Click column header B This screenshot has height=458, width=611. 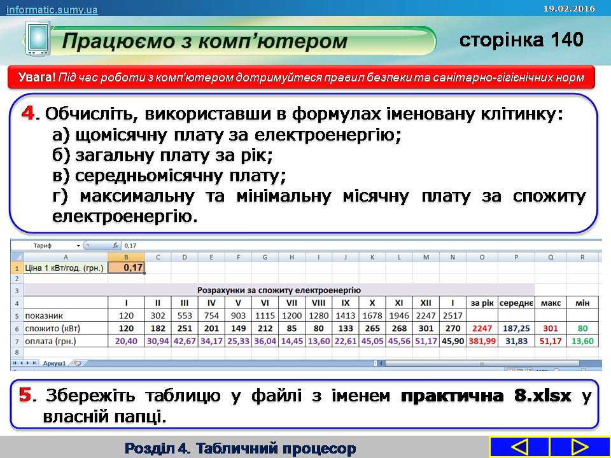click(x=126, y=257)
